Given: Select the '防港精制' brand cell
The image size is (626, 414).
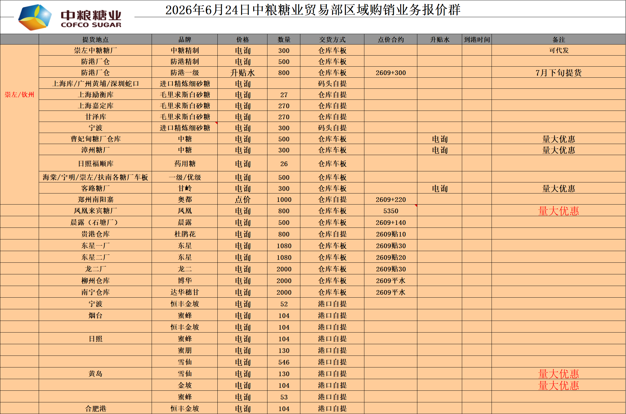Looking at the screenshot, I should click(x=185, y=61).
